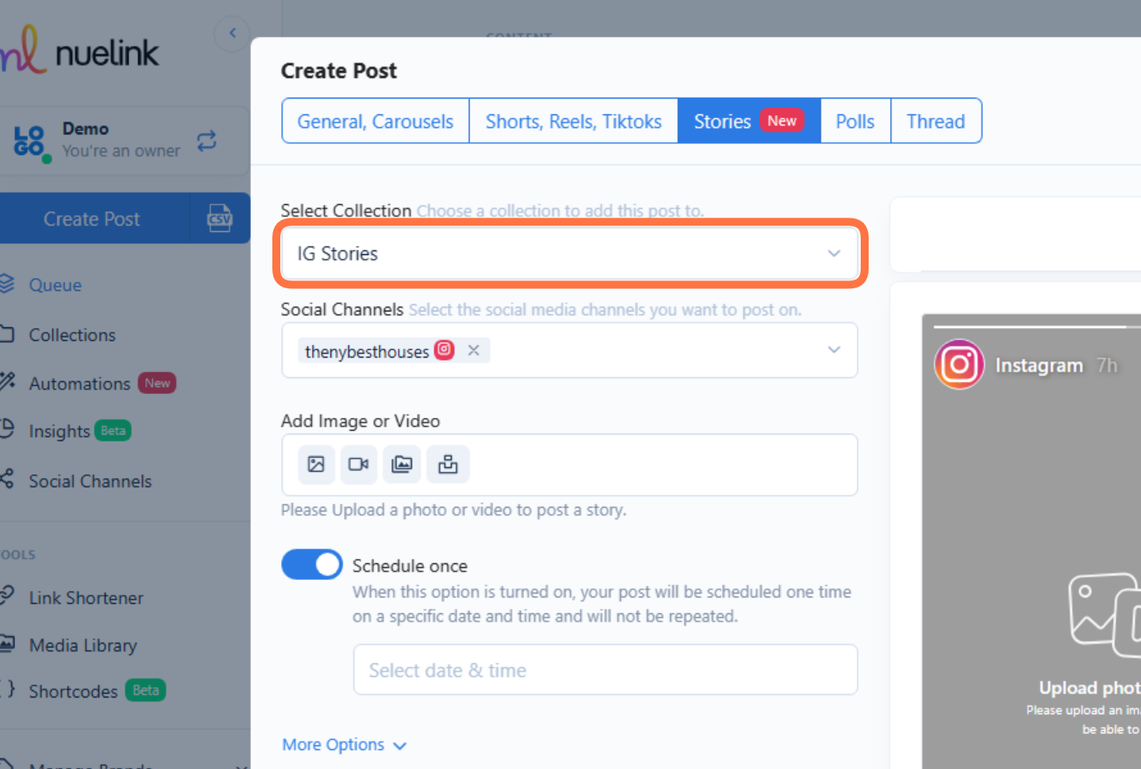Collapse the sidebar with the chevron
The image size is (1141, 769).
tap(231, 33)
